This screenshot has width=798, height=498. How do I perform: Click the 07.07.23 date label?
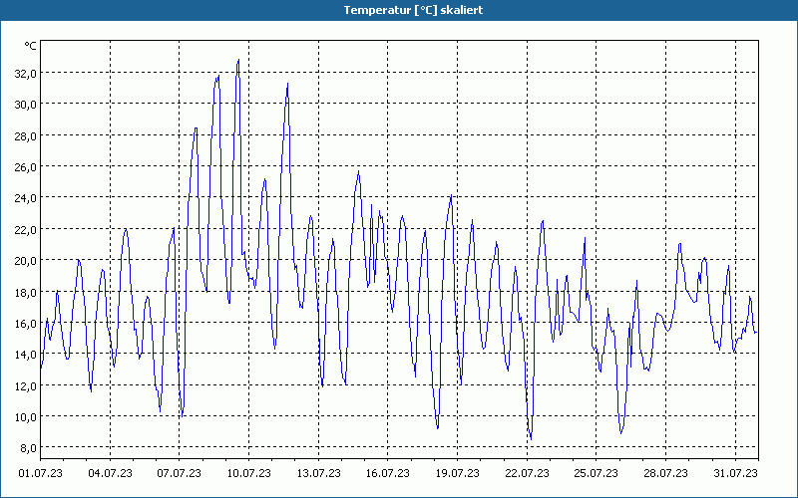click(180, 474)
